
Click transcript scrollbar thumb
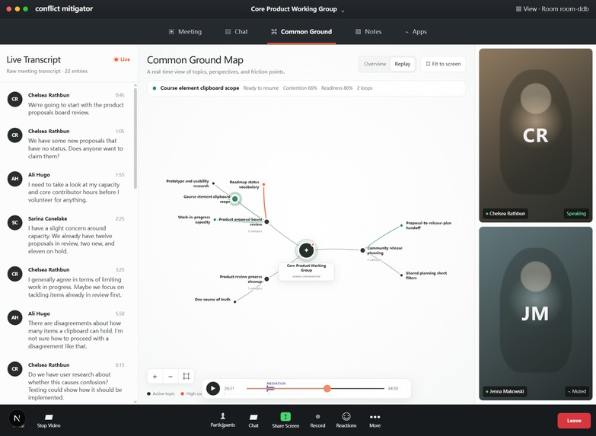click(x=135, y=138)
